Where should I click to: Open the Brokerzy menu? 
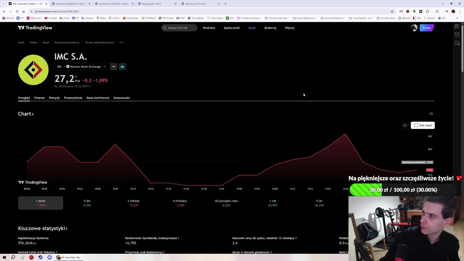point(270,28)
